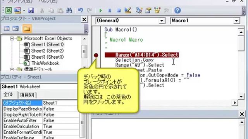
Task: Collapse the Microsoft Excel Objects folder
Action: tap(12, 38)
